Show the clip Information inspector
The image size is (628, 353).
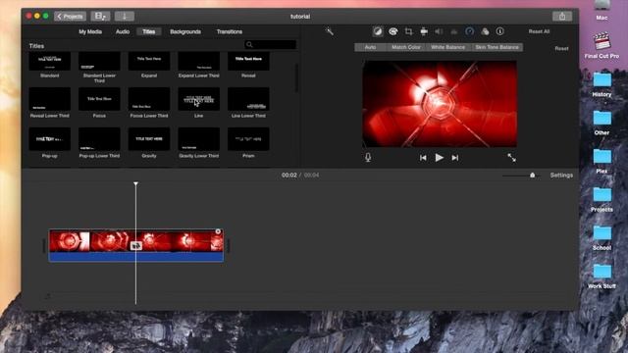click(x=499, y=31)
